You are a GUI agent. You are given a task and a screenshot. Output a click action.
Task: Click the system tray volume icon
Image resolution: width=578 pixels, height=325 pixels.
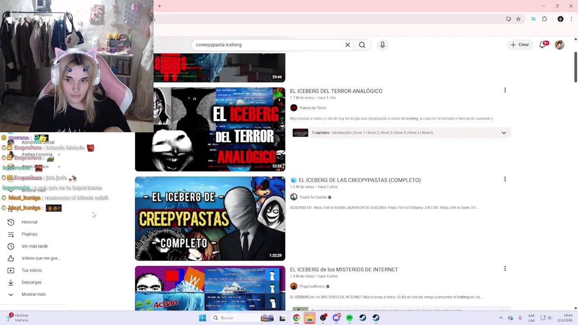550,318
